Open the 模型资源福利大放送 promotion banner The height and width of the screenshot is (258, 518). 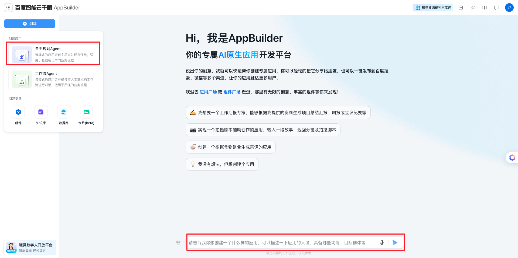(x=433, y=8)
